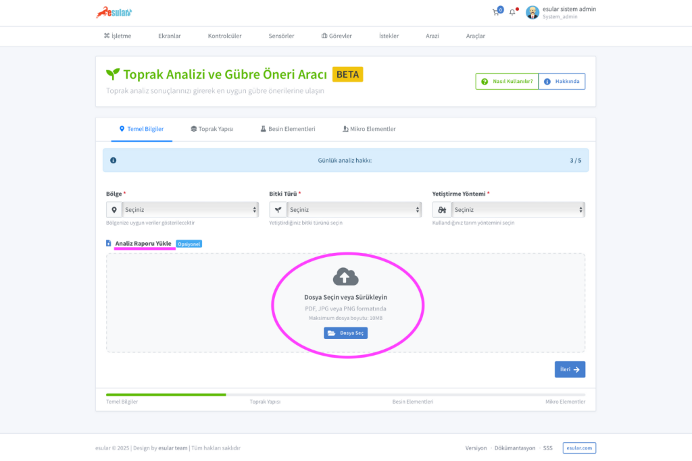Click the plant icon beside Bitki Türü
The image size is (692, 461).
tap(277, 210)
